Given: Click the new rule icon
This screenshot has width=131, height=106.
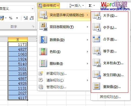Looking at the screenshot, I should point(41,73).
